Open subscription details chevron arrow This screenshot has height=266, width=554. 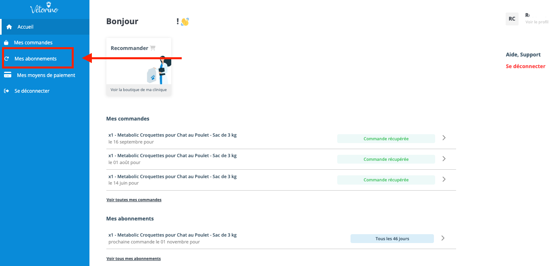(443, 238)
